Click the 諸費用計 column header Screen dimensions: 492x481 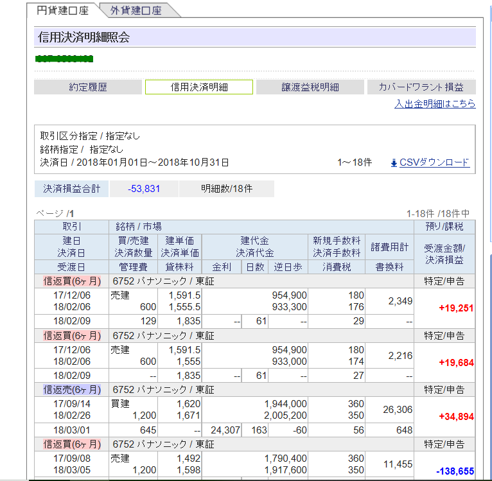(389, 247)
